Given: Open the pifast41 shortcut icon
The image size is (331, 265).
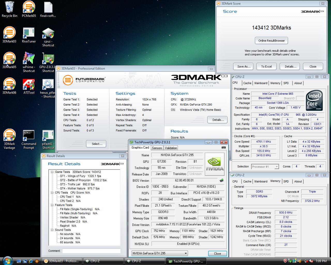Looking at the screenshot, I should (48, 139).
